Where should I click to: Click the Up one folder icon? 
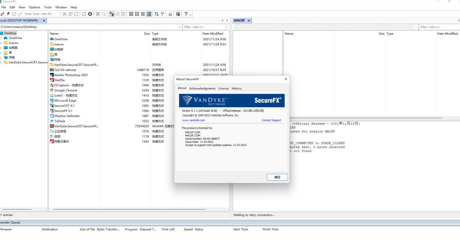(x=123, y=14)
